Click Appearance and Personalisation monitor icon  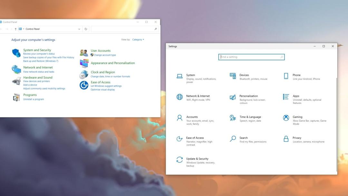(x=84, y=64)
